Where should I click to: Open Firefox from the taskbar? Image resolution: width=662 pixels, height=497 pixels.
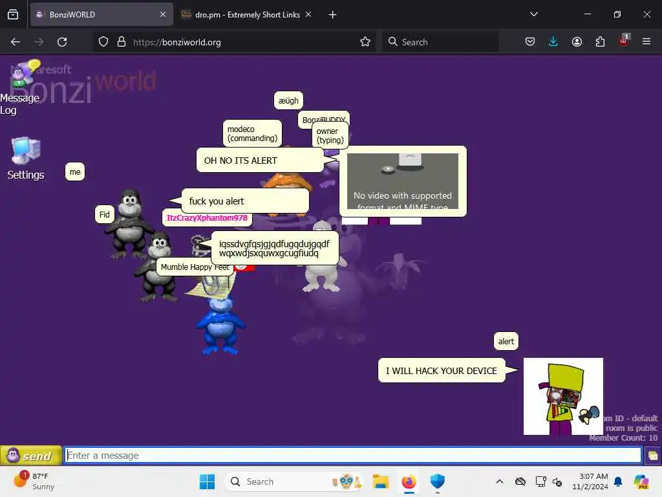pos(409,481)
